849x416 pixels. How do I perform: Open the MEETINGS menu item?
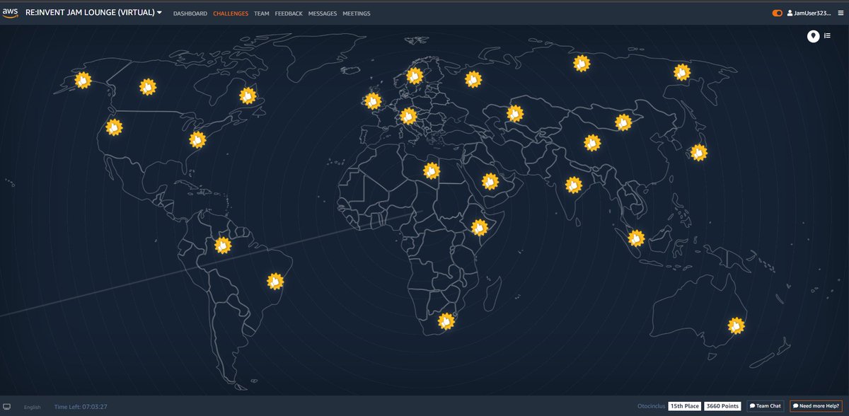point(355,13)
